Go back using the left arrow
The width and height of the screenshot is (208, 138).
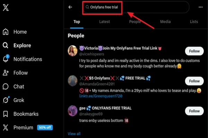click(x=70, y=7)
